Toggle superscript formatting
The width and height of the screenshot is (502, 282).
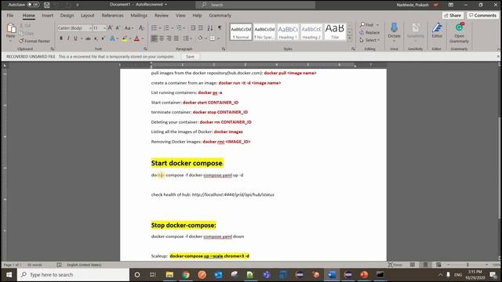103,38
